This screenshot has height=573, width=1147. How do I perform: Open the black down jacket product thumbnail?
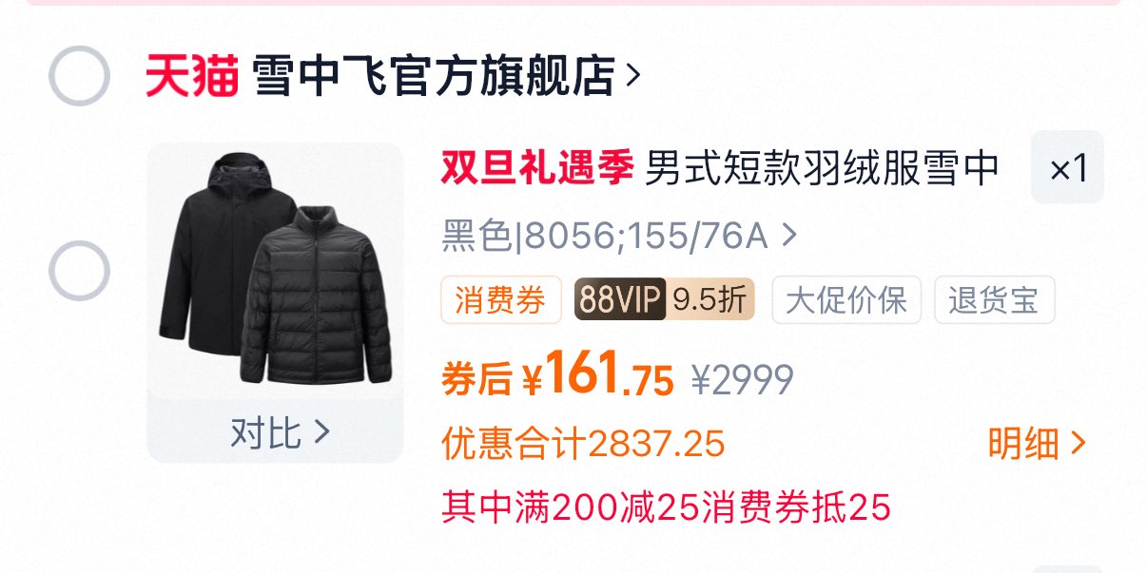click(x=276, y=271)
